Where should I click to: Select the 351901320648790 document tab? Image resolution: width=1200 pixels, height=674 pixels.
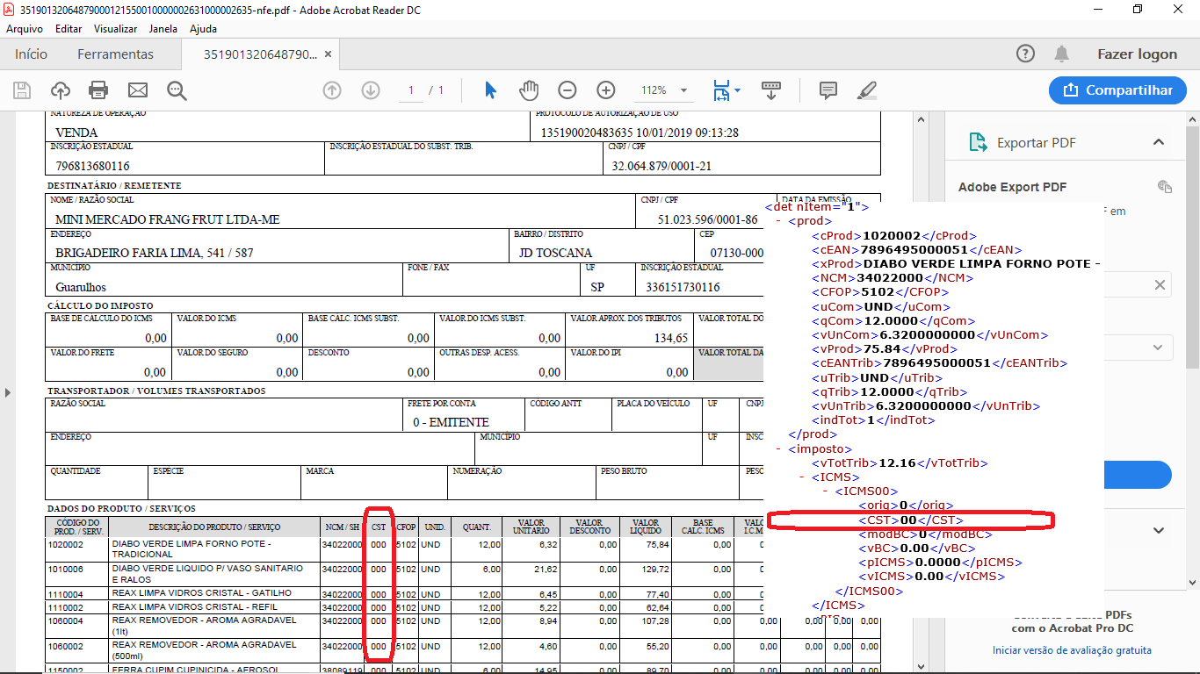coord(260,54)
